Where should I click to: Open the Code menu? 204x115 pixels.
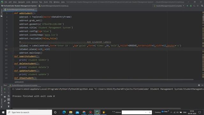pyautogui.click(x=28, y=2)
